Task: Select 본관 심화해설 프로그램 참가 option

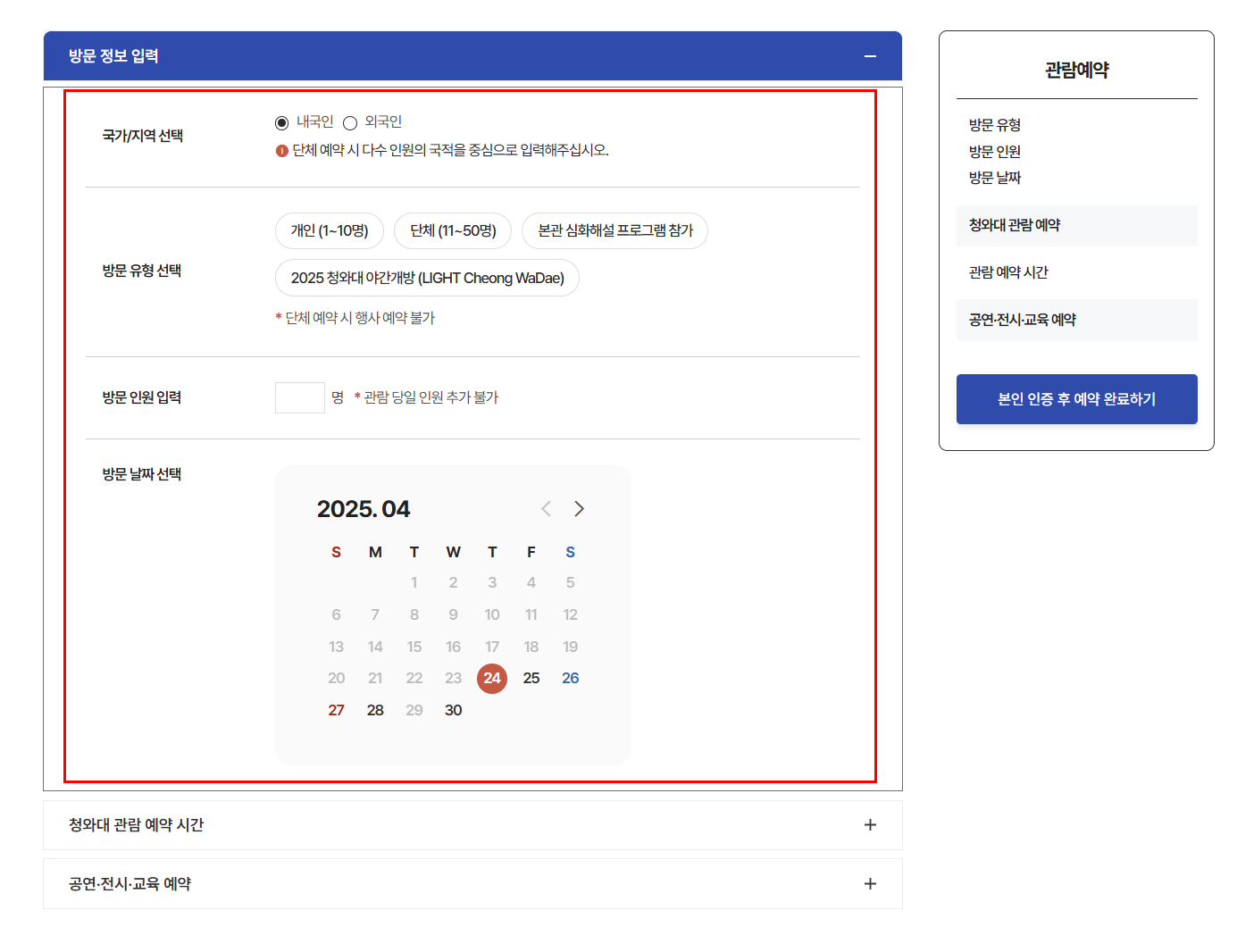Action: pyautogui.click(x=614, y=230)
